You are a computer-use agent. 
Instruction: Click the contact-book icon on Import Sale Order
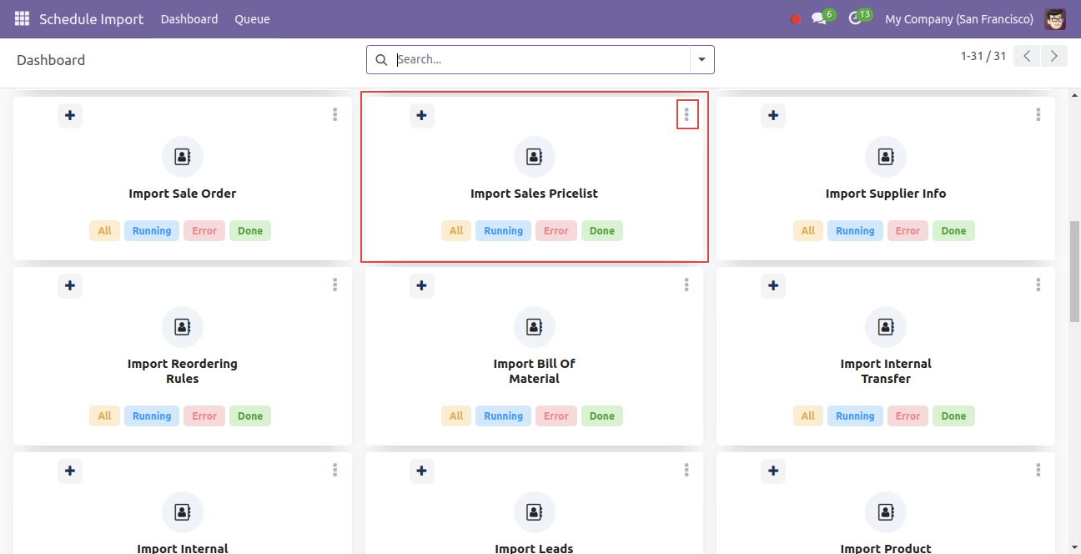coord(183,157)
